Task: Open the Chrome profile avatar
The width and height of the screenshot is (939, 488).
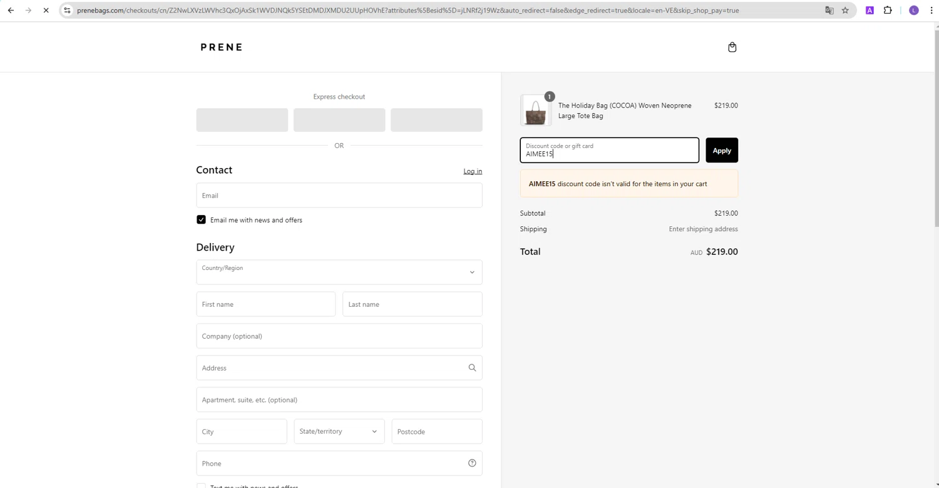Action: click(914, 11)
